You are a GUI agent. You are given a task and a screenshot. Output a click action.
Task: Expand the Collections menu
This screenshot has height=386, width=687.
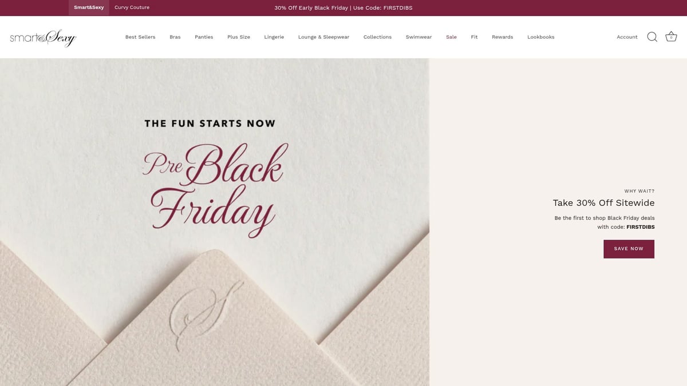pyautogui.click(x=377, y=37)
